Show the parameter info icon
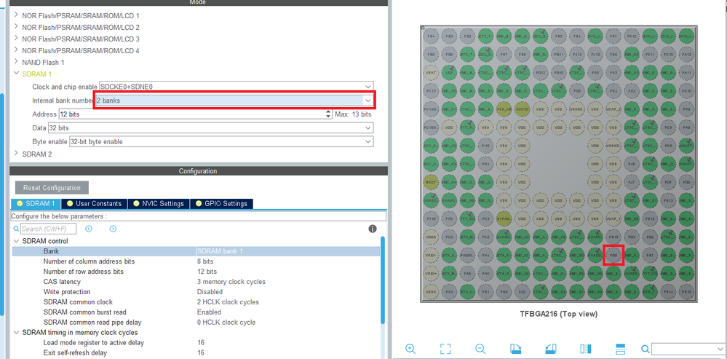This screenshot has width=727, height=359. 372,229
